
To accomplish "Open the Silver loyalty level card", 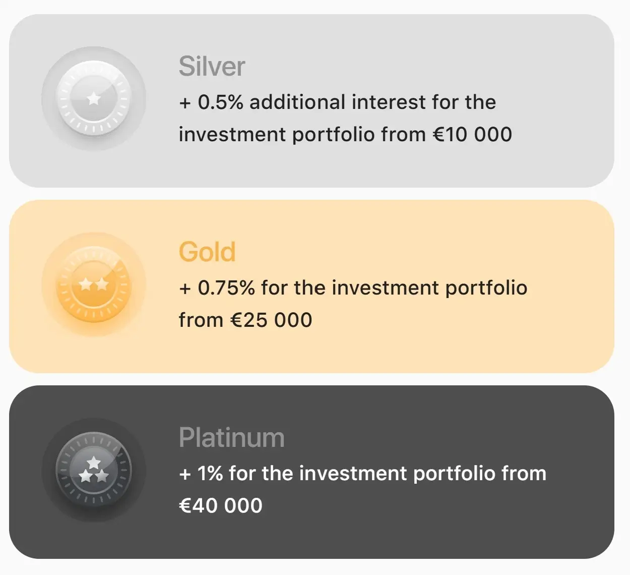I will [311, 101].
